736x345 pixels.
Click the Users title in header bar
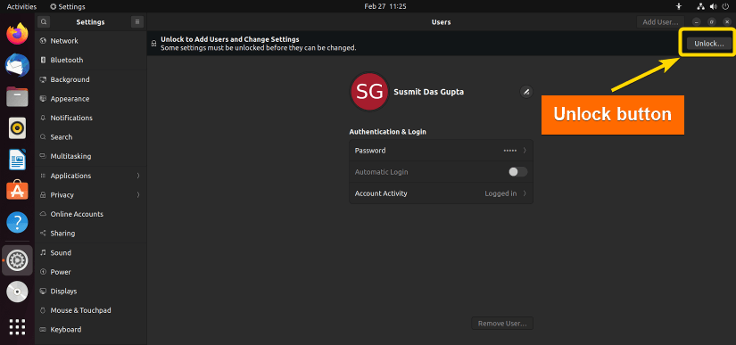(x=442, y=22)
